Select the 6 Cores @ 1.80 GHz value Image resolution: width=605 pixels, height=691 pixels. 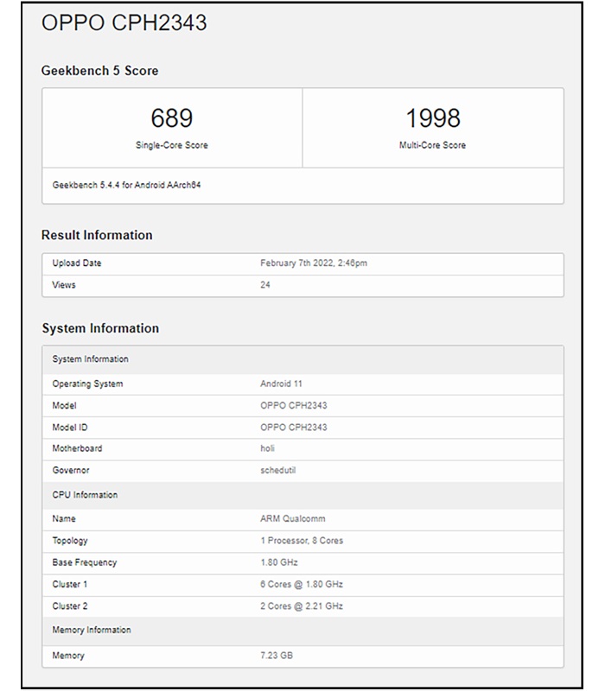[x=302, y=585]
